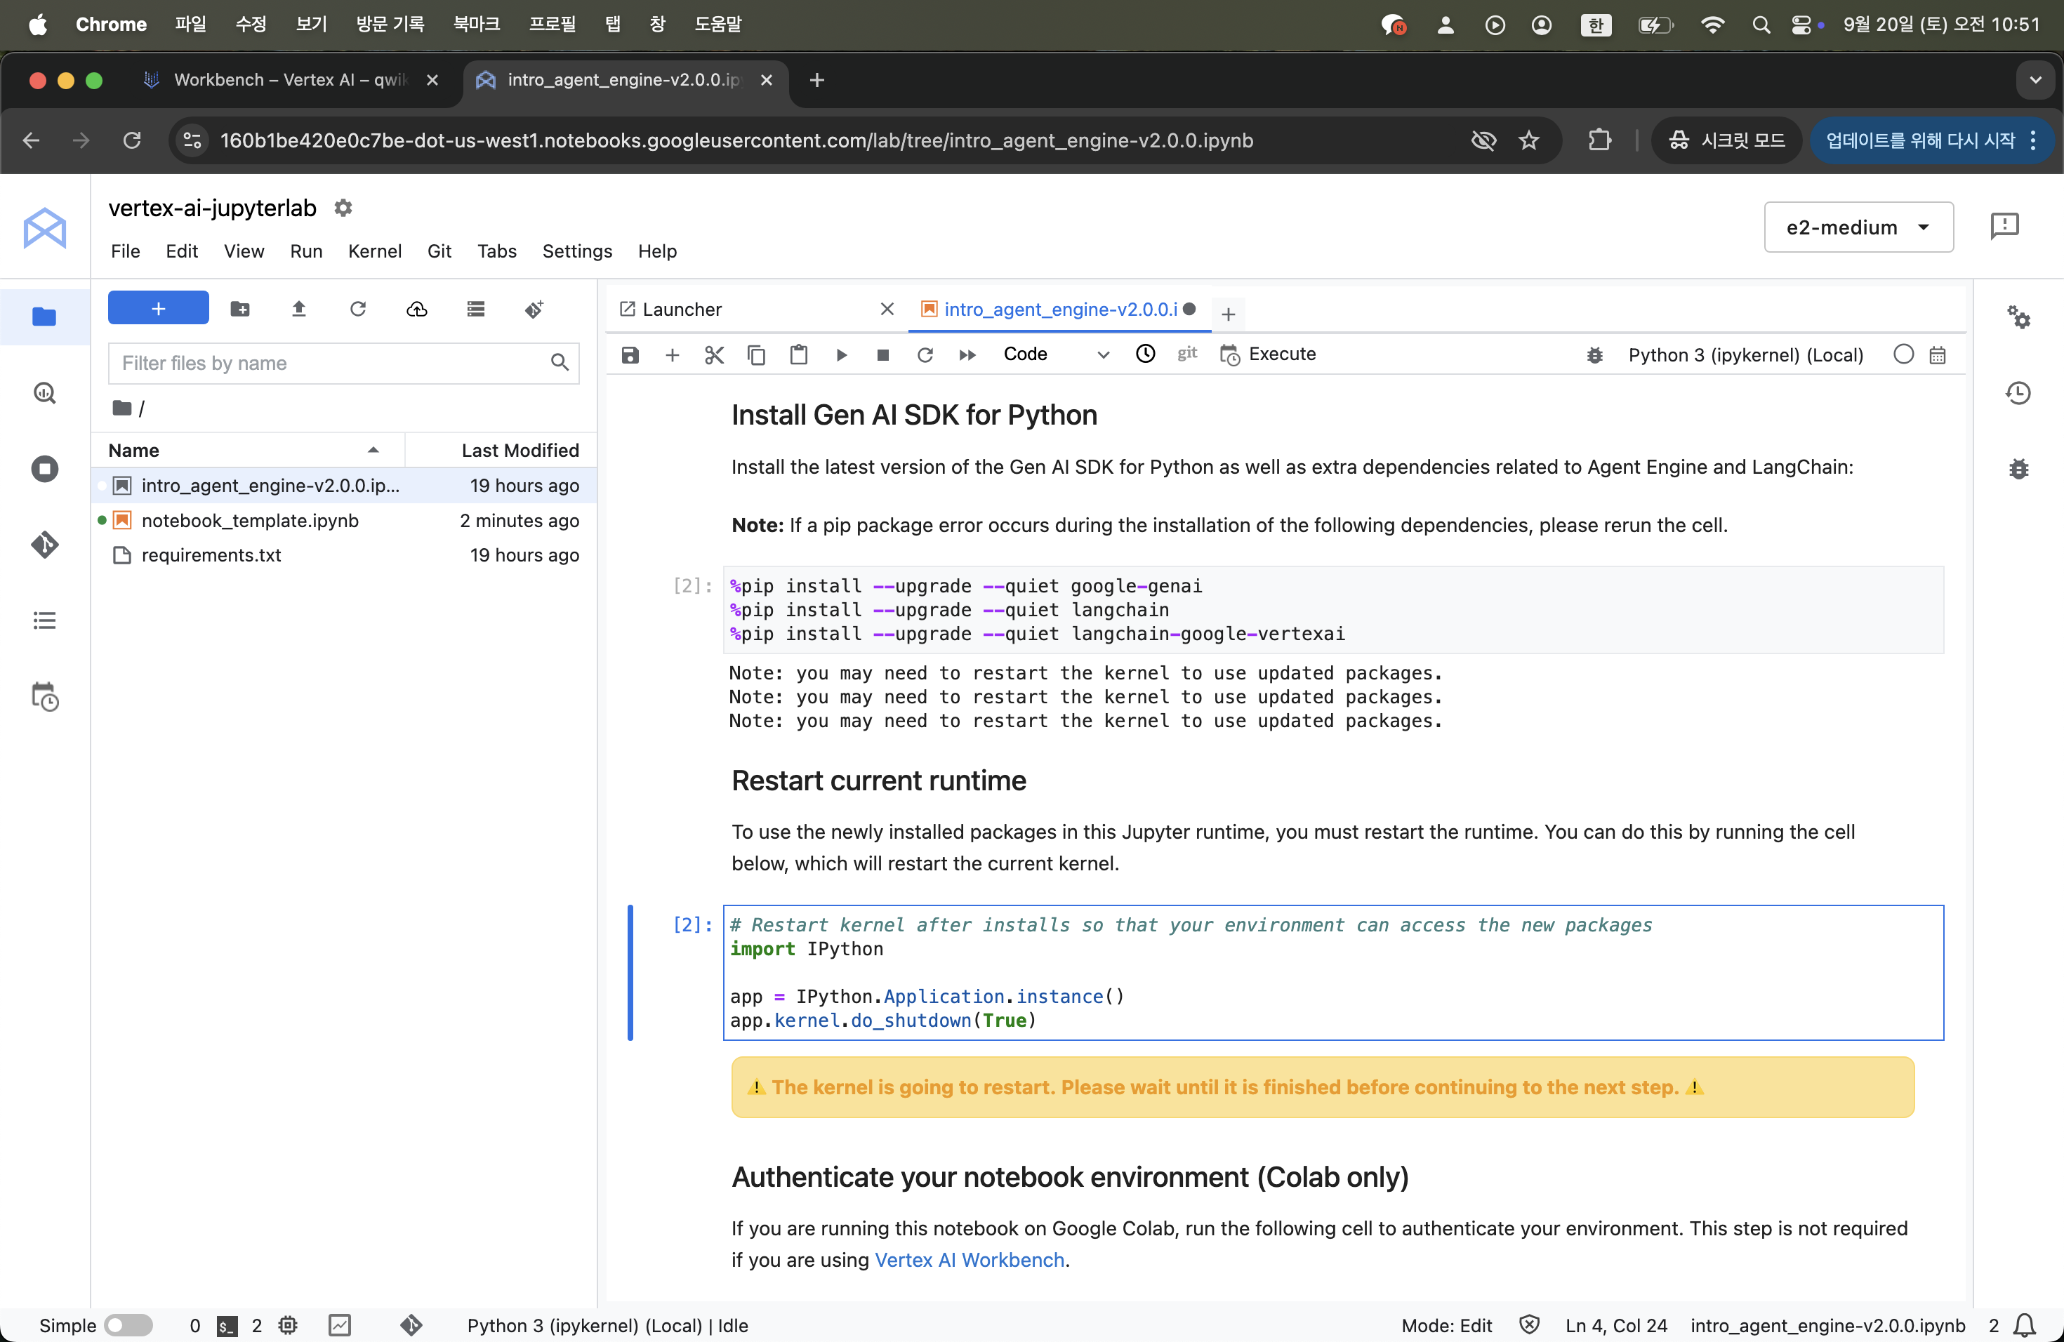Cut selected cell with the scissors icon
Screen dimensions: 2064x1342
coord(714,354)
